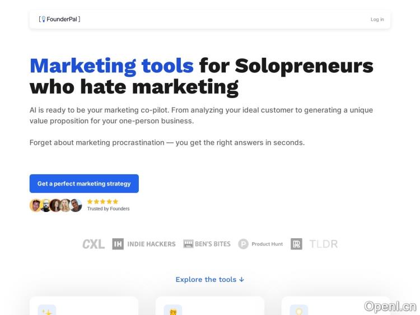The image size is (420, 315).
Task: Click the FounderPal logo
Action: tap(59, 19)
